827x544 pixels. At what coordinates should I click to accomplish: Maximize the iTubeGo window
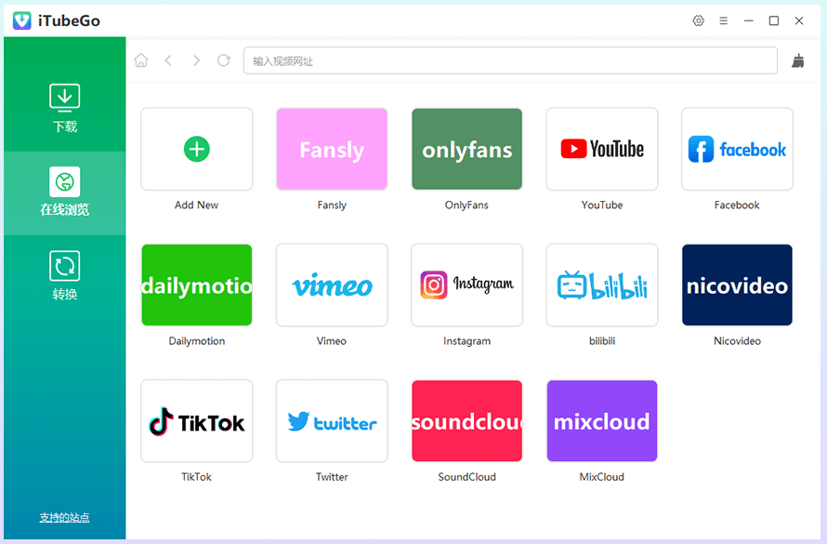pos(774,20)
